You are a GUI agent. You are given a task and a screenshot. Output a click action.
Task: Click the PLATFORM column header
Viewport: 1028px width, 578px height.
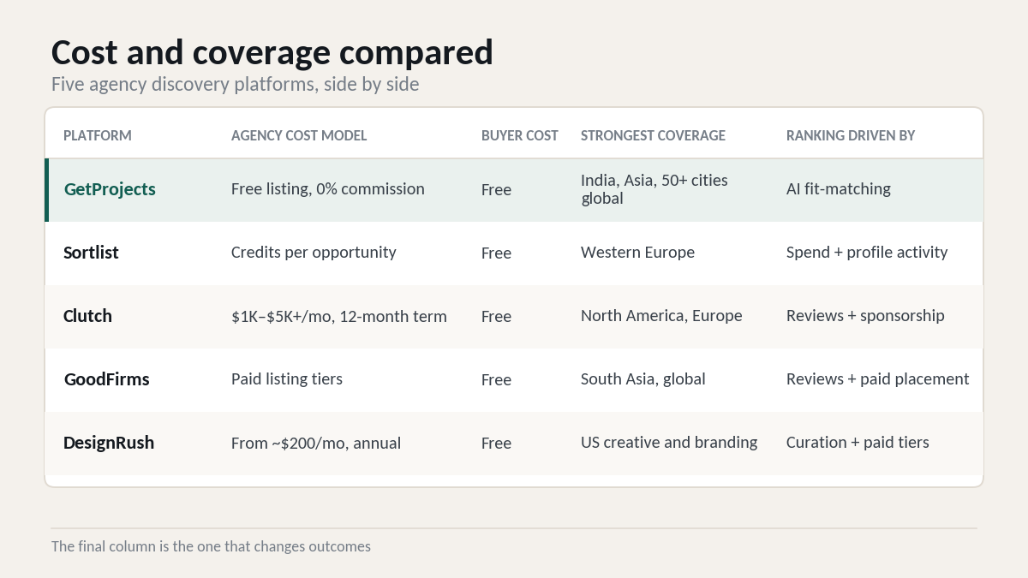(x=98, y=135)
